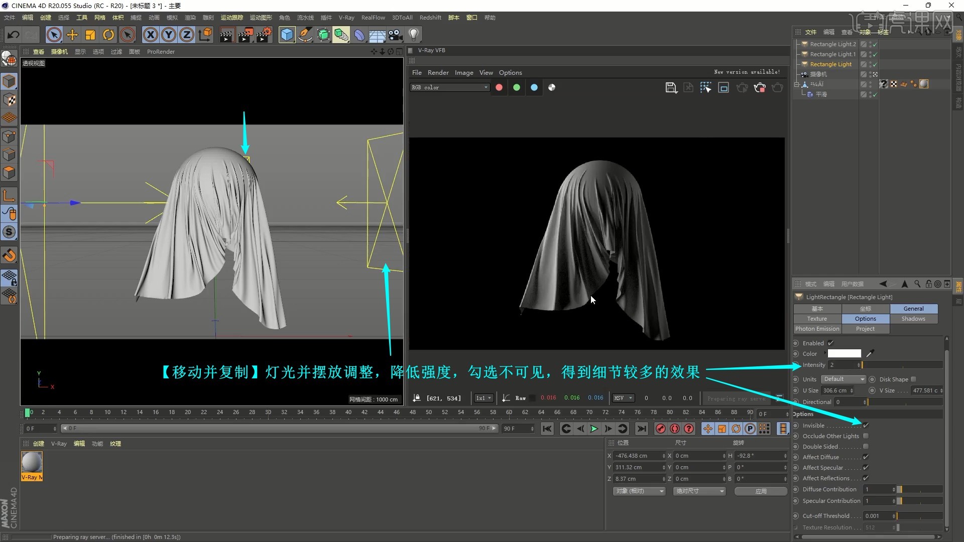Lock the X axis using toolbar icon

(x=150, y=35)
